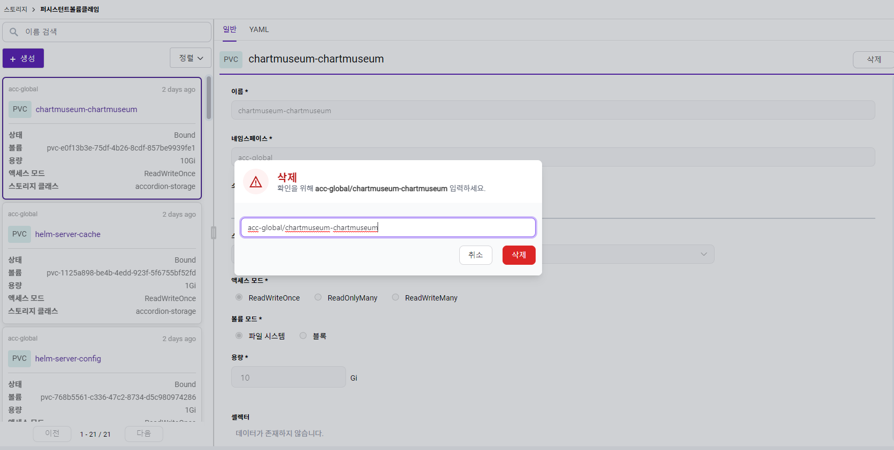Click the + 생성 create button
894x450 pixels.
pyautogui.click(x=23, y=58)
